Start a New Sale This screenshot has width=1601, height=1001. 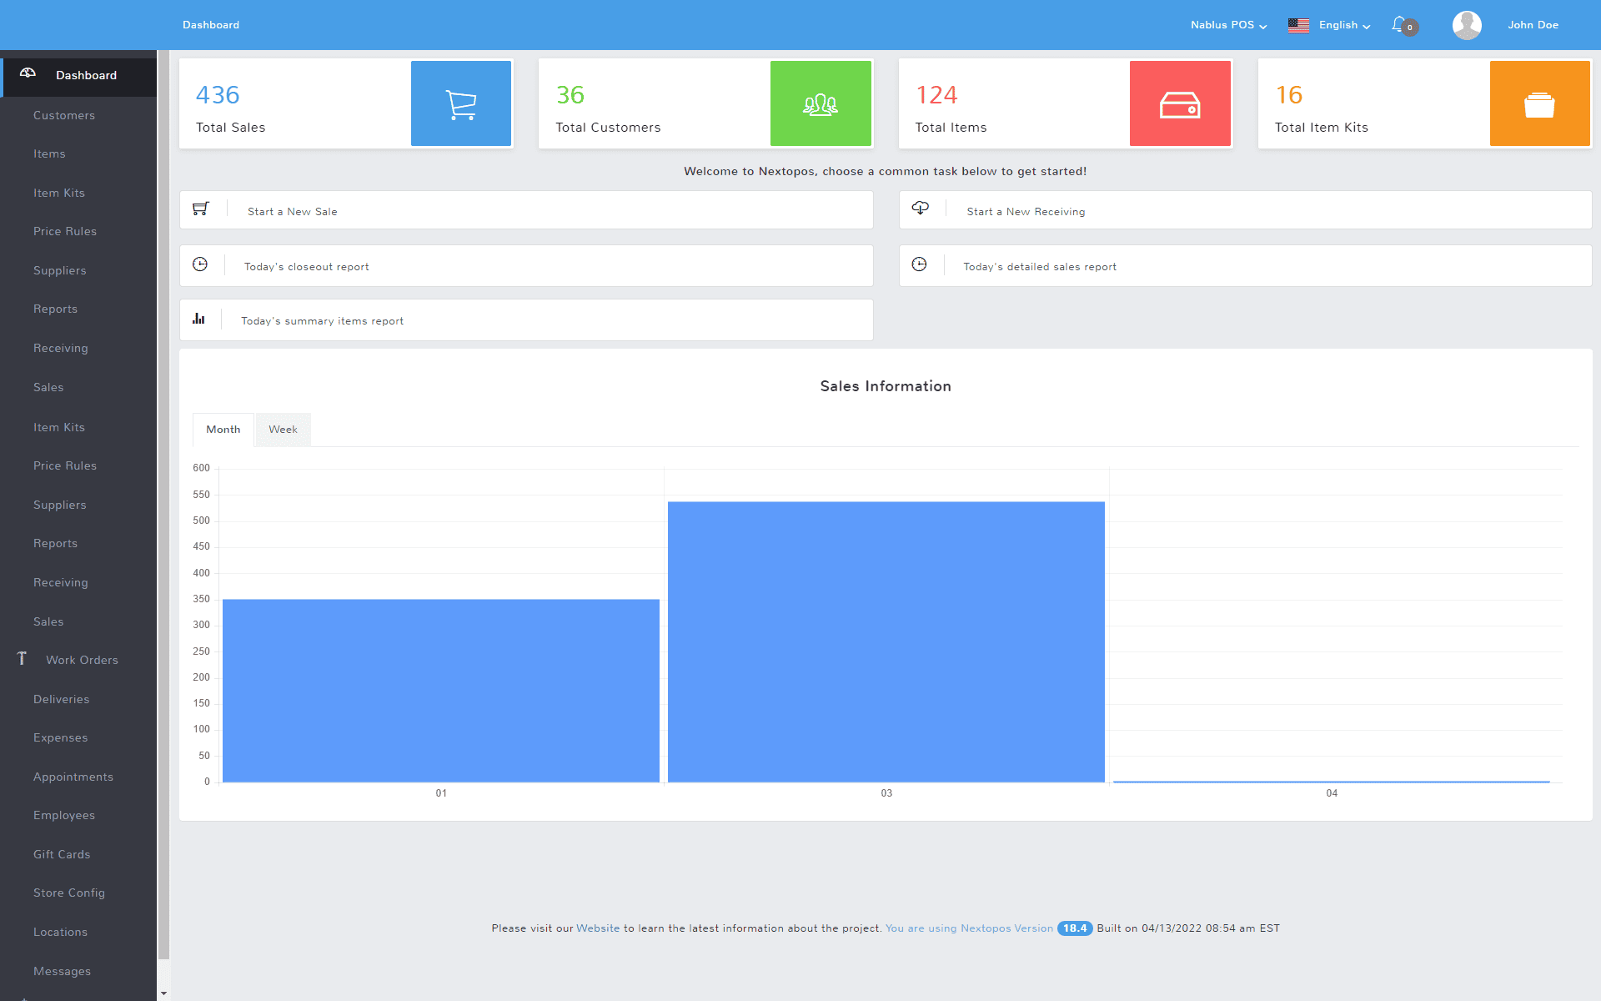click(x=293, y=212)
